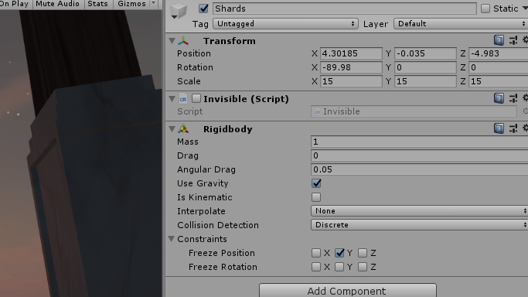Viewport: 528px width, 297px height.
Task: Open Invisible script preset icon
Action: tap(513, 98)
